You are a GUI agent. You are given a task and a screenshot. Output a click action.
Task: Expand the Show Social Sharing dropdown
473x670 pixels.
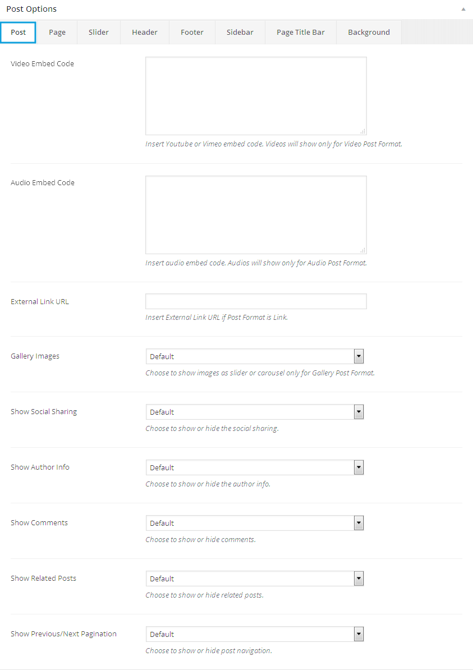point(255,412)
